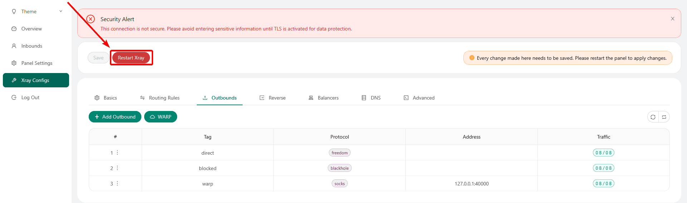The image size is (687, 203).
Task: Select Xray Configs in the sidebar
Action: (35, 80)
